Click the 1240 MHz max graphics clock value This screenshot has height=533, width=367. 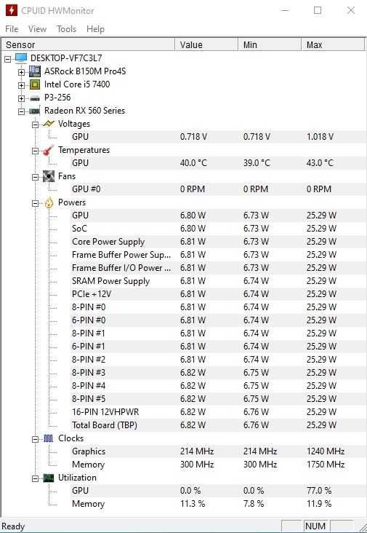click(326, 451)
